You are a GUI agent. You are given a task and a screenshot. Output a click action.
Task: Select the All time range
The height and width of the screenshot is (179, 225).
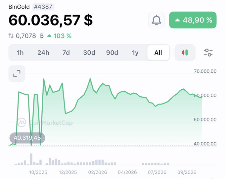[158, 53]
